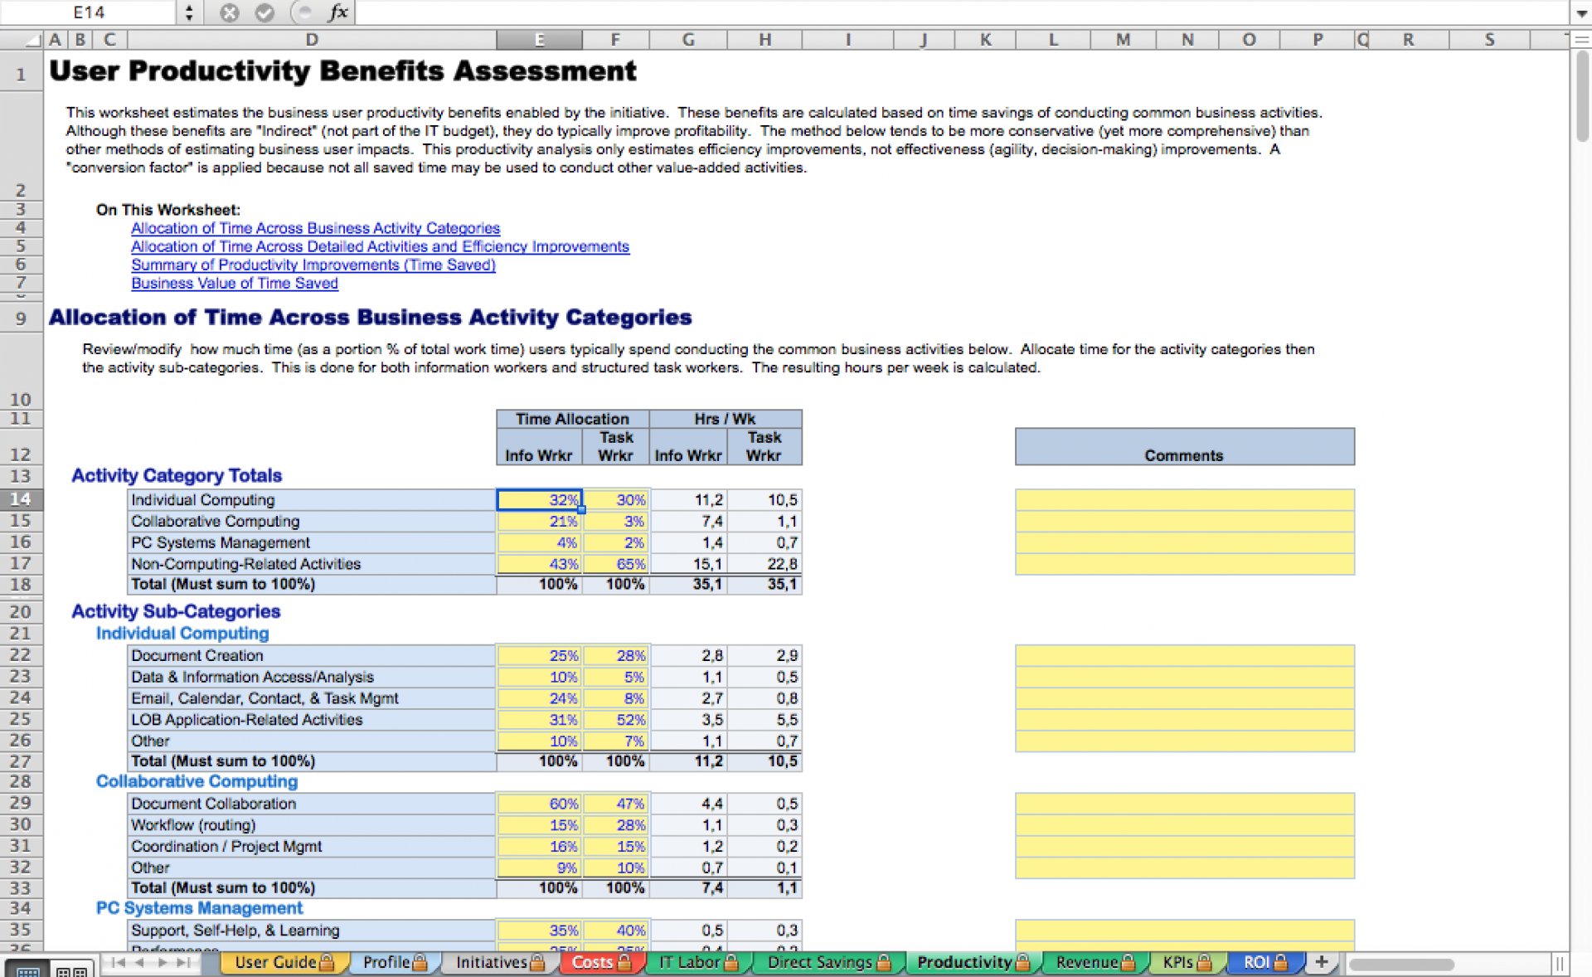Select column M header
This screenshot has height=977, width=1592.
pyautogui.click(x=1123, y=39)
